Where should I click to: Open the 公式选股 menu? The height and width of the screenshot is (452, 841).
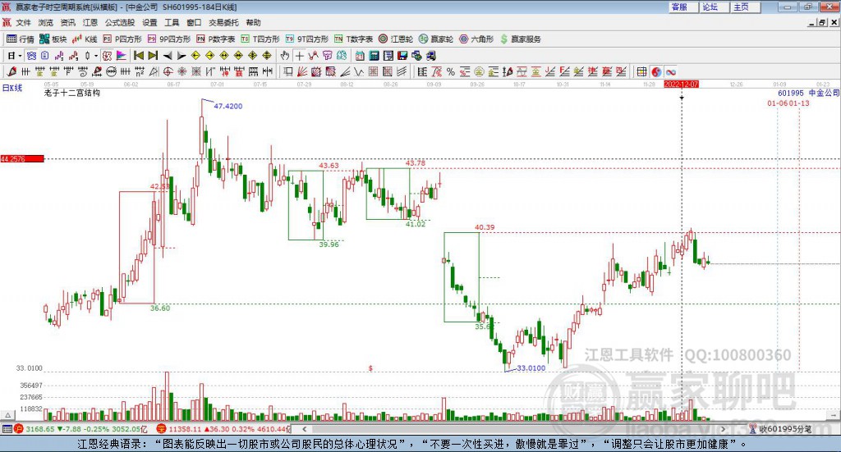click(x=120, y=22)
